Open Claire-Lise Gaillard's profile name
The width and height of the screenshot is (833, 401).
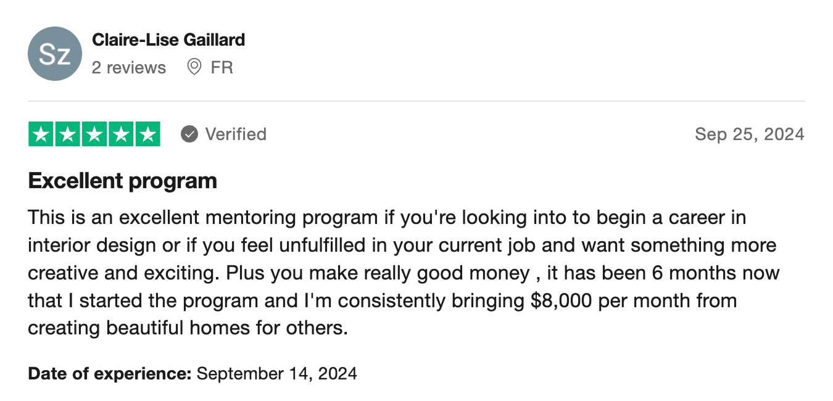click(168, 40)
